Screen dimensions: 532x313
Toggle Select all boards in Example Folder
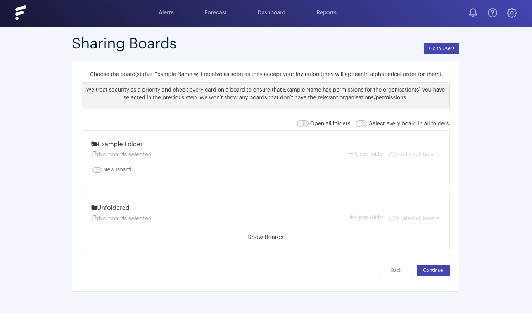[x=394, y=155]
